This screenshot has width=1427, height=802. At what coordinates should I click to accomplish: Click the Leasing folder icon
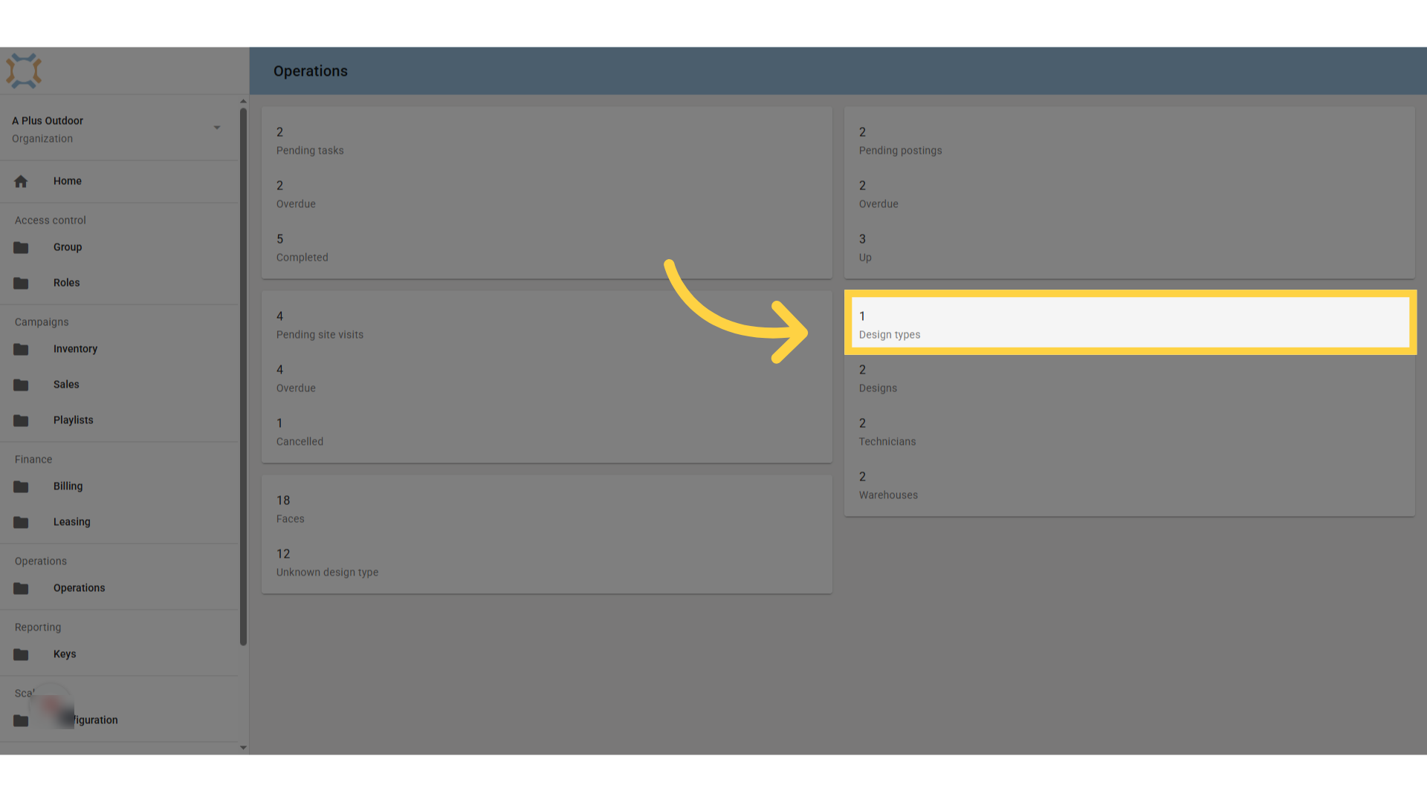point(21,522)
